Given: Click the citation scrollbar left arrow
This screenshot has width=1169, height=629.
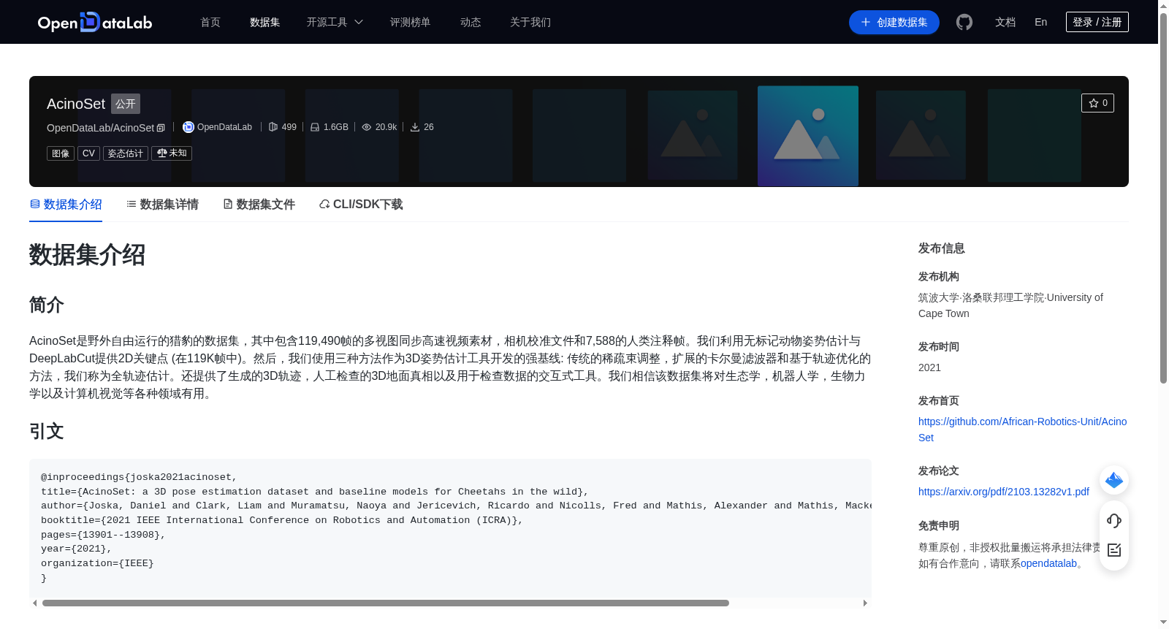Looking at the screenshot, I should (34, 603).
